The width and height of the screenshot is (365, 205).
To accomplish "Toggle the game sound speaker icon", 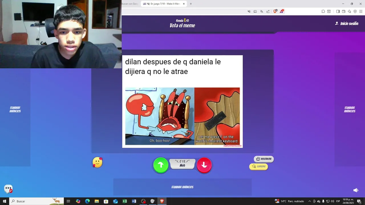I will coord(356,190).
